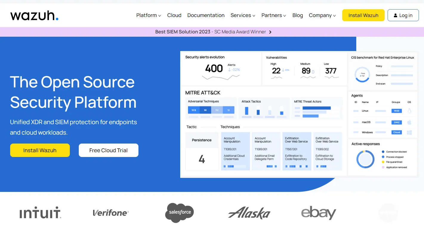The image size is (424, 231).
Task: Click the Unified XDR and SIEM description text
Action: point(73,127)
